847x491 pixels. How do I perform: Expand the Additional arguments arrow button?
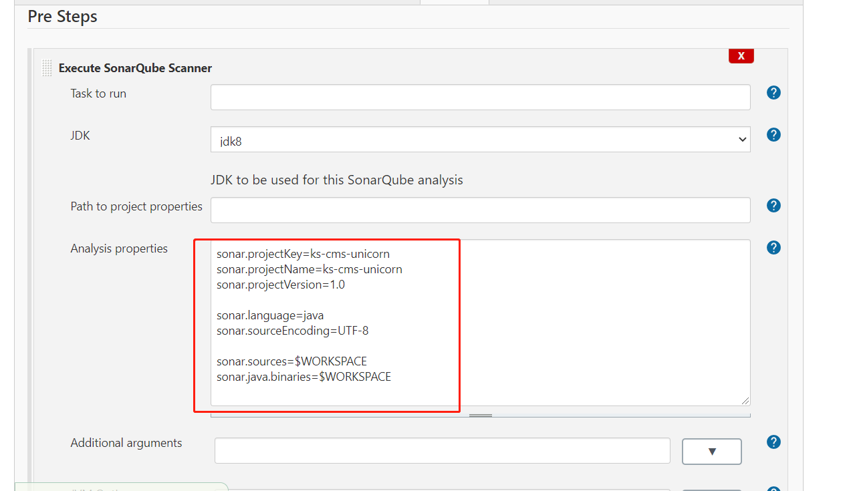711,452
